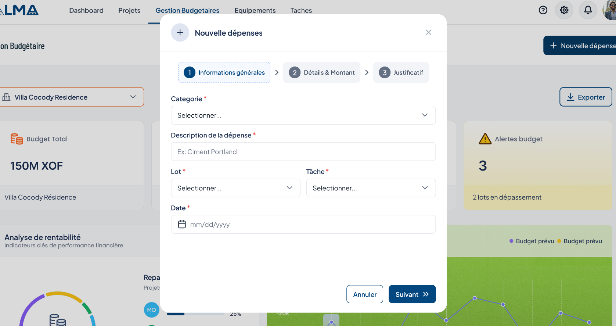616x326 pixels.
Task: Expand the Lot selector
Action: click(235, 188)
